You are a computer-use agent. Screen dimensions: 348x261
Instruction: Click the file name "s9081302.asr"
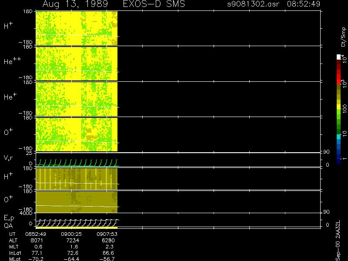[x=253, y=4]
